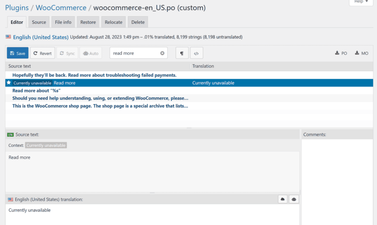The image size is (377, 225).
Task: Download the MO file
Action: point(361,53)
